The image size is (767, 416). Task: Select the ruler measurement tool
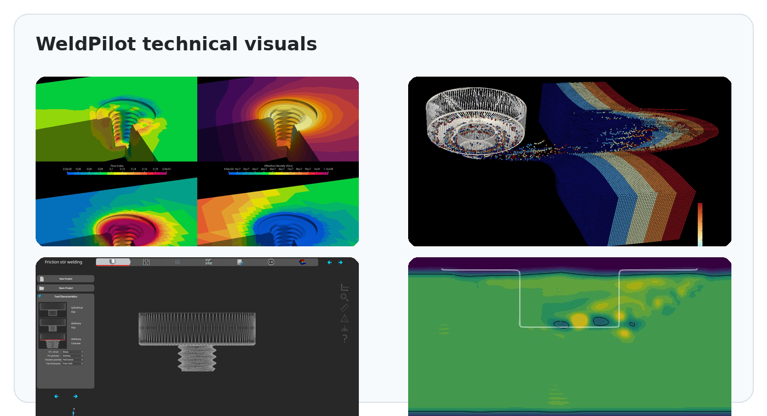click(345, 308)
